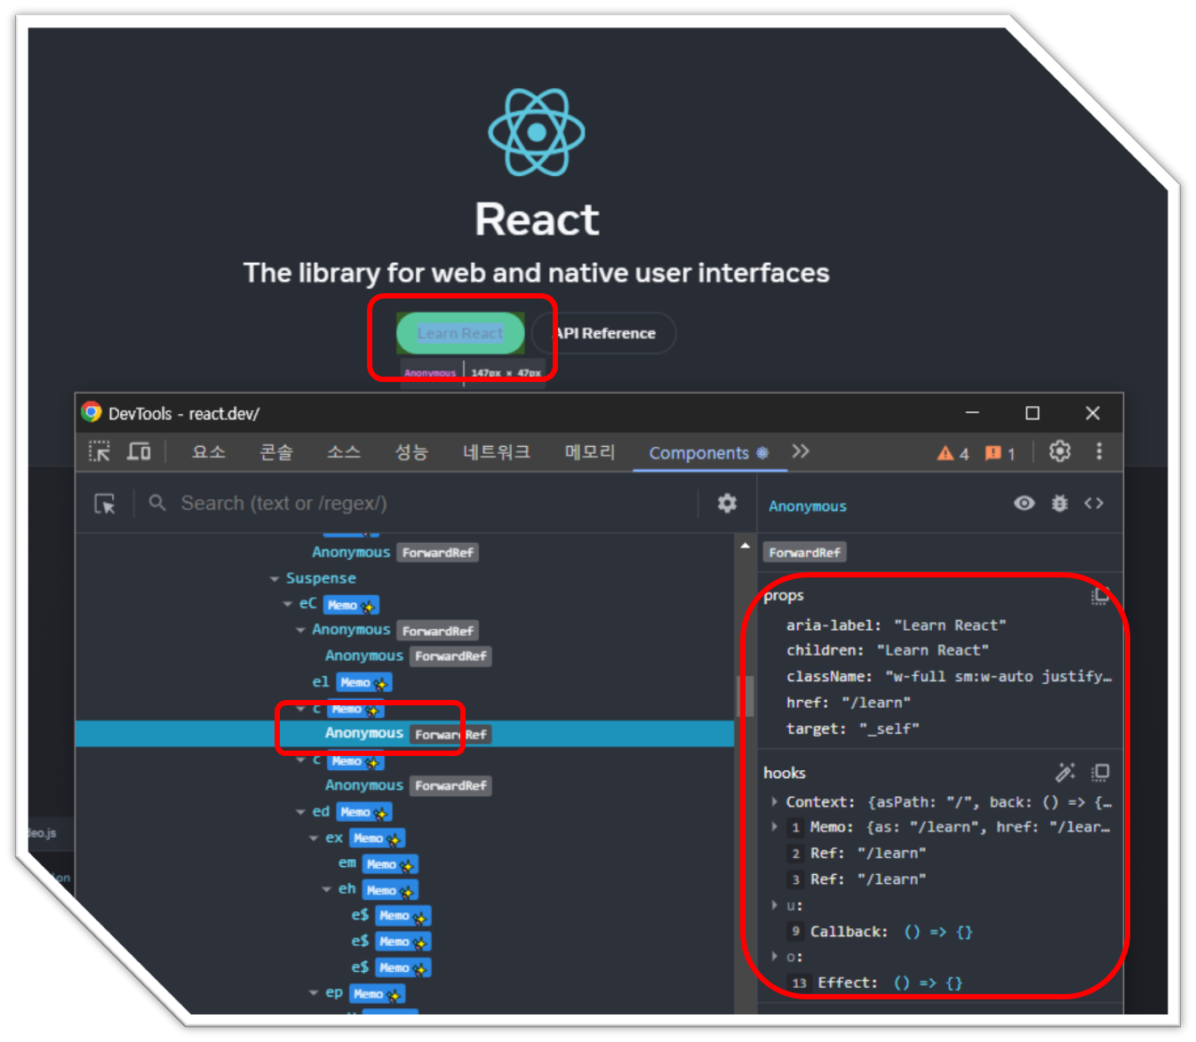Viewport: 1196px width, 1042px height.
Task: Collapse the eC Memo node
Action: pos(288,604)
